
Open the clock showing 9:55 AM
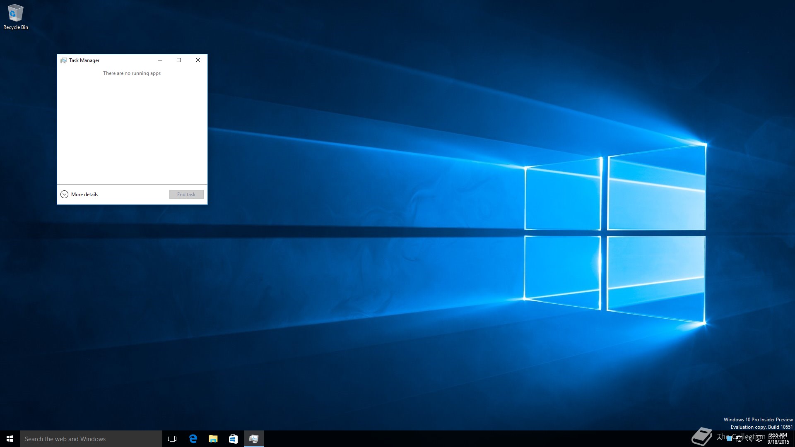click(778, 439)
